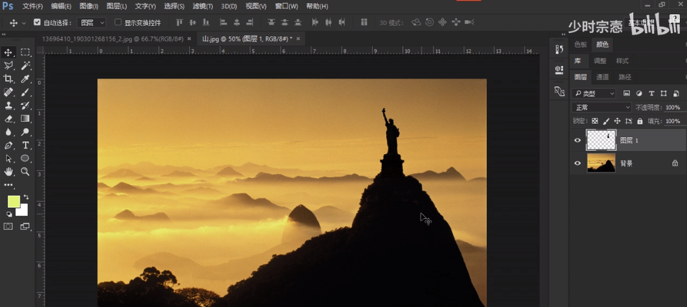687x307 pixels.
Task: Select the Clone Stamp tool
Action: click(8, 105)
